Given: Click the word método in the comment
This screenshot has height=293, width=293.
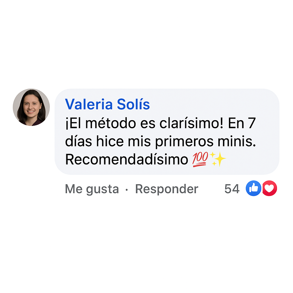Looking at the screenshot, I should (x=111, y=123).
